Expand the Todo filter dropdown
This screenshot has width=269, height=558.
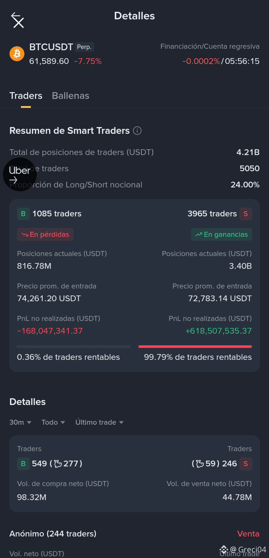point(53,422)
